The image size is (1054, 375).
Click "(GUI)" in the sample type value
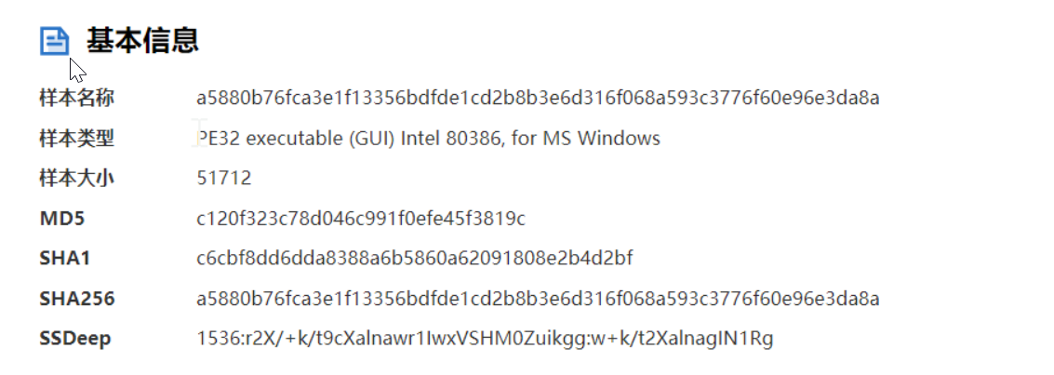pos(372,139)
